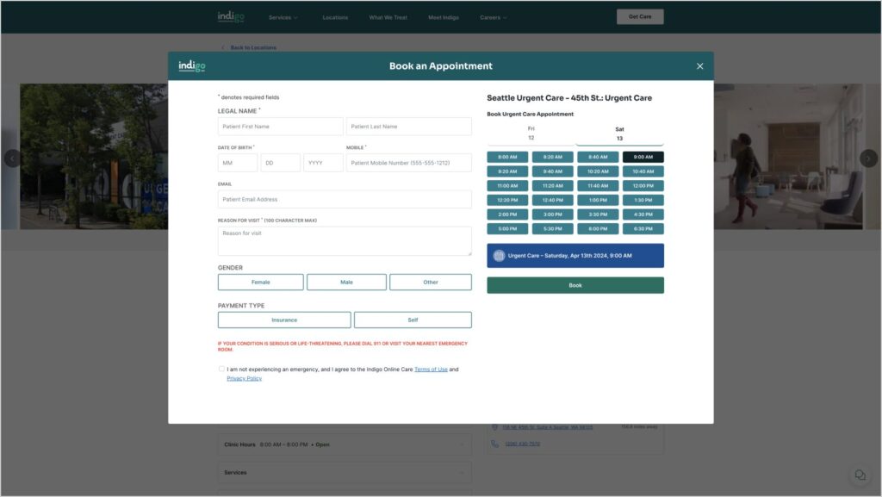Open Meet Indigo in navigation

click(444, 17)
